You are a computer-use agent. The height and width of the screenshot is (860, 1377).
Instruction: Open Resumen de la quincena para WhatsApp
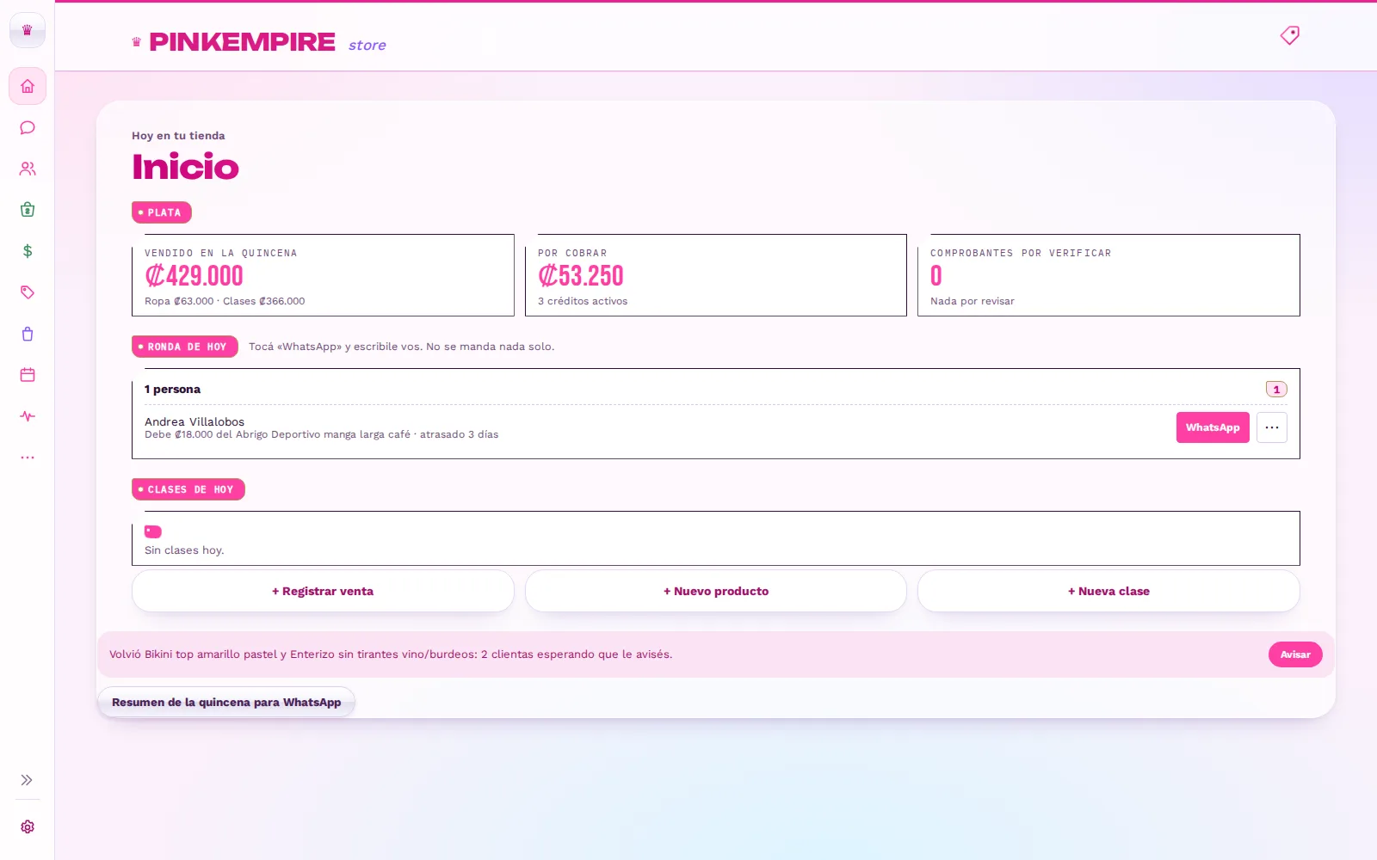click(226, 702)
